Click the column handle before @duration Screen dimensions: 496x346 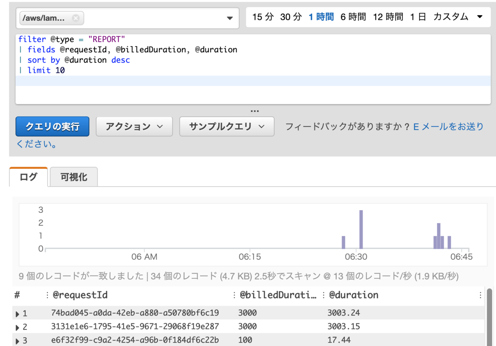[x=324, y=295]
